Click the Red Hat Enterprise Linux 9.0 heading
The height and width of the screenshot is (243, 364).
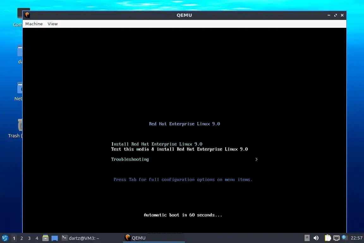[184, 124]
